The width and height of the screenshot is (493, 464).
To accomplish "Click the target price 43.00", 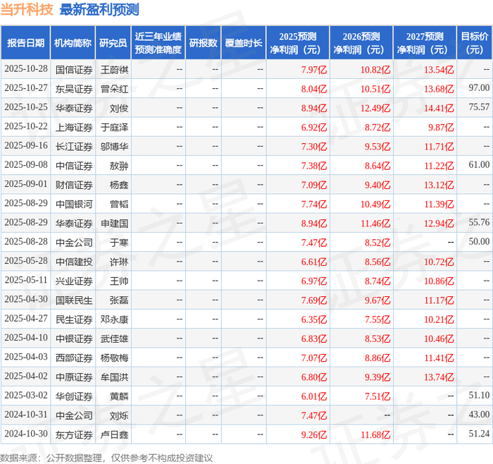I will [479, 414].
